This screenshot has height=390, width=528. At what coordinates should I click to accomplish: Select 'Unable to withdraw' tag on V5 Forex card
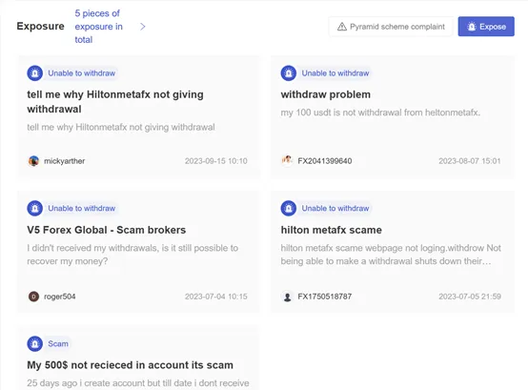pos(82,209)
